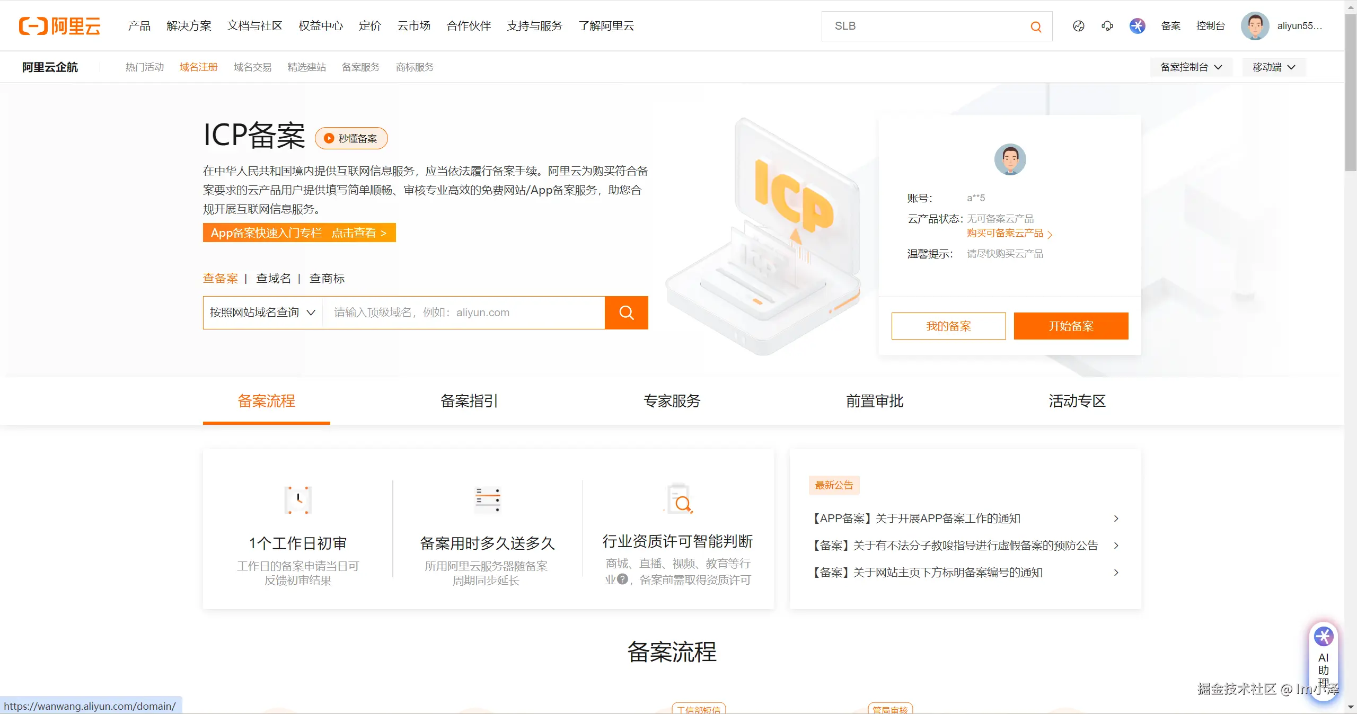Viewport: 1357px width, 714px height.
Task: Open the 产品 menu
Action: [x=139, y=26]
